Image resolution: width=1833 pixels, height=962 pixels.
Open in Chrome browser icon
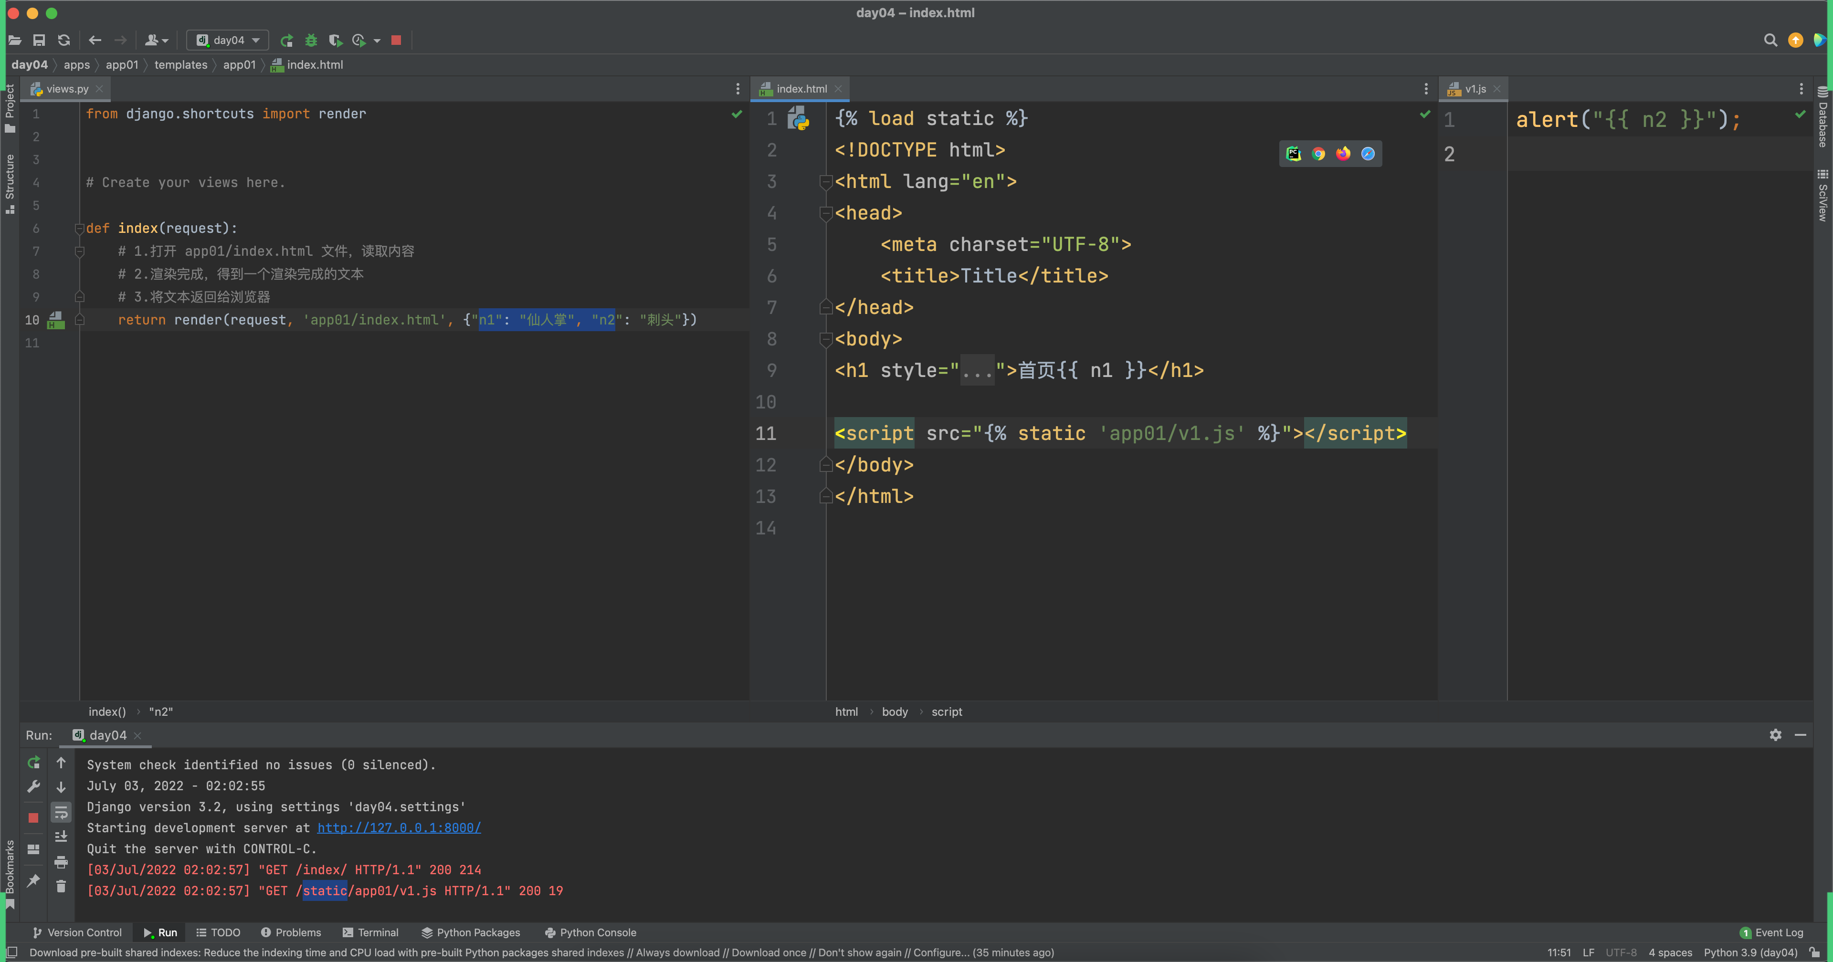(x=1318, y=154)
